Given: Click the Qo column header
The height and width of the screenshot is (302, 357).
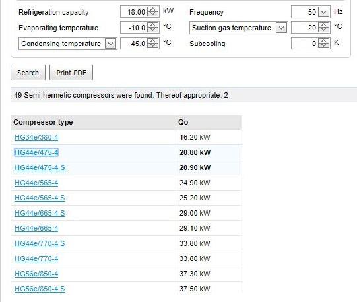Looking at the screenshot, I should 209,123.
